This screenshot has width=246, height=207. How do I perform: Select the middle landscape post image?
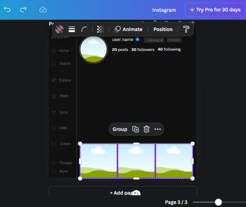pyautogui.click(x=136, y=161)
